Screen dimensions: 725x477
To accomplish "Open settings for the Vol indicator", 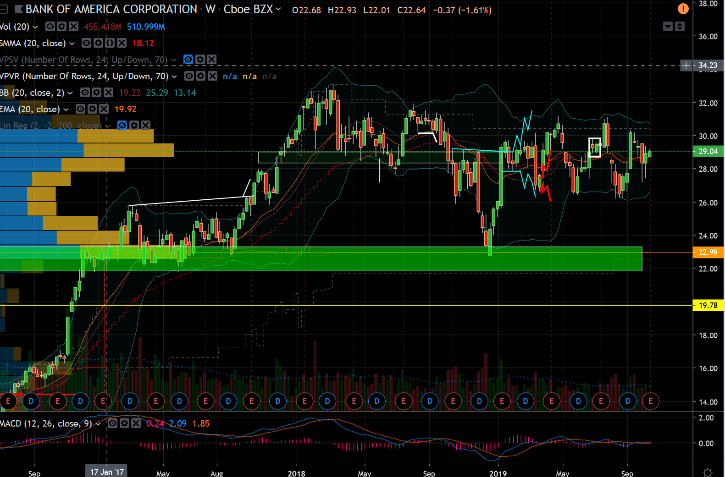I will (x=62, y=27).
